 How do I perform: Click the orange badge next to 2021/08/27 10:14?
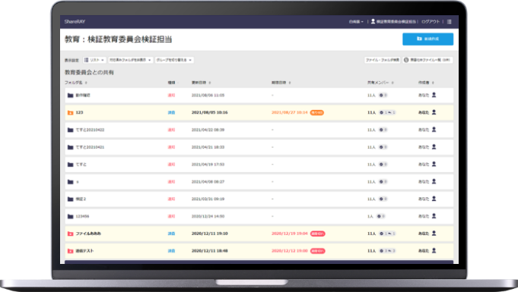(317, 113)
